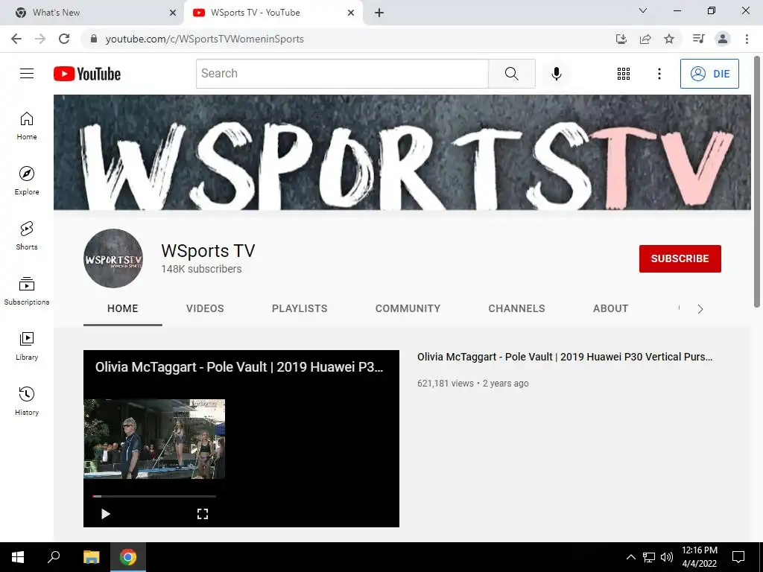This screenshot has width=763, height=572.
Task: Switch to the CHANNELS tab
Action: tap(516, 308)
